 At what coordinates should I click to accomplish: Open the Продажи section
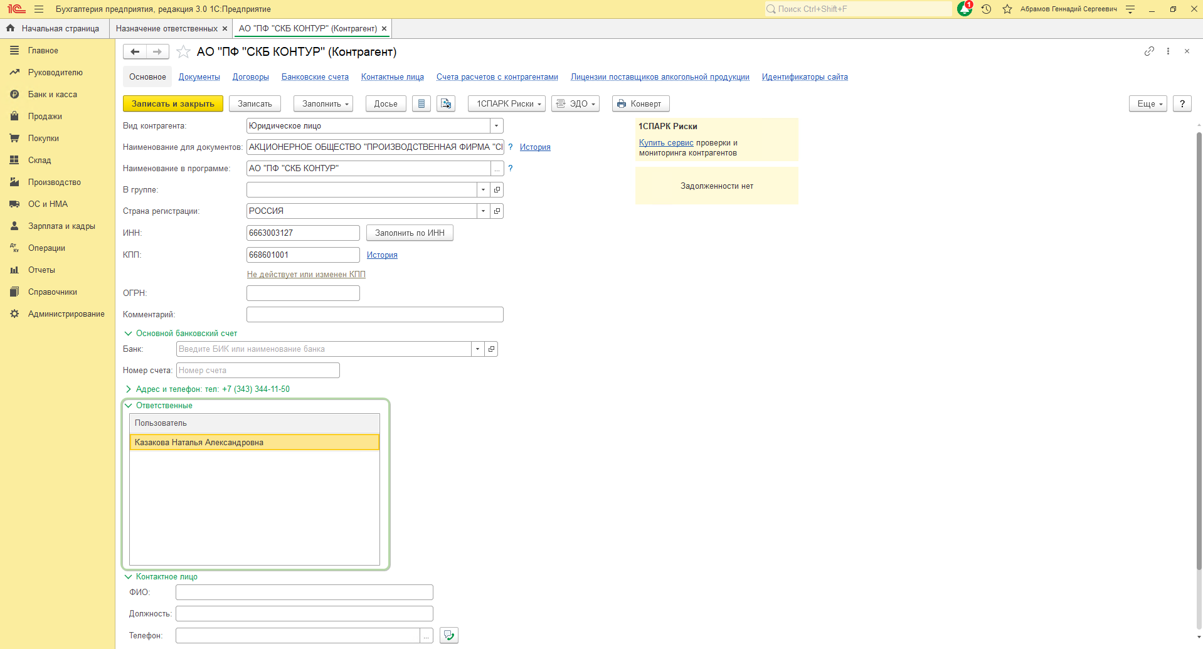click(45, 117)
